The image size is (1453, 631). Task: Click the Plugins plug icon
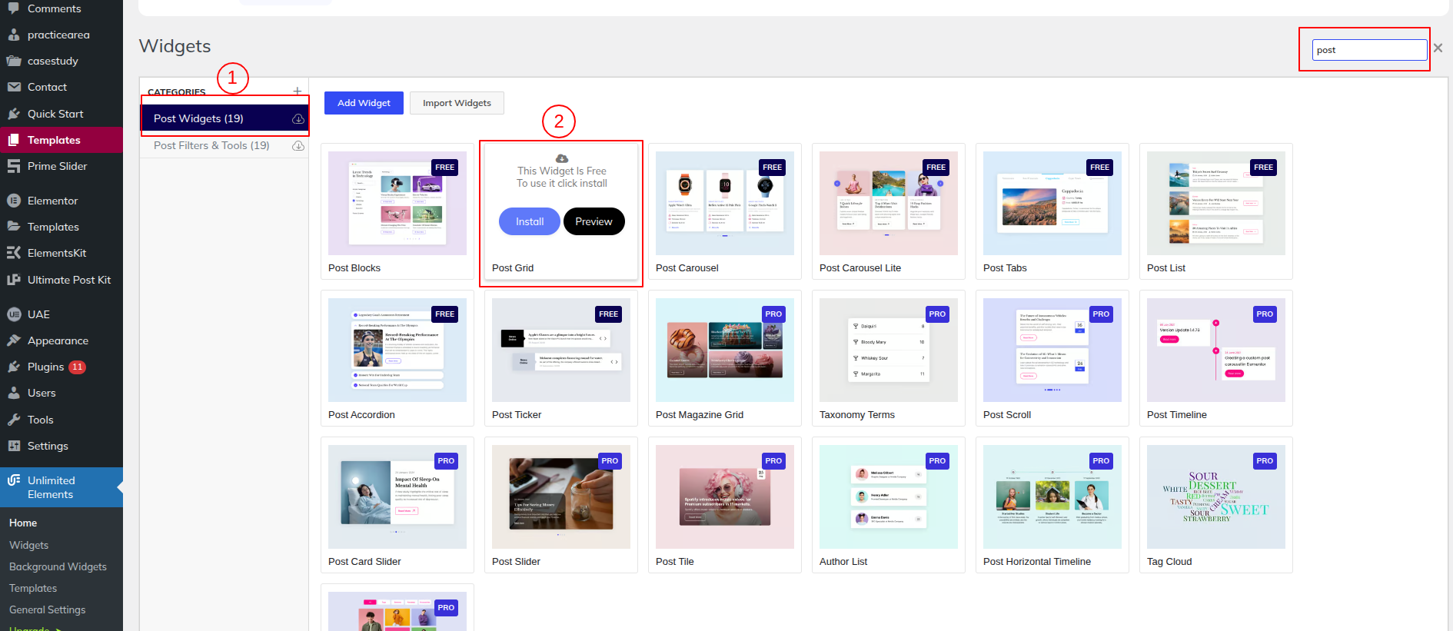[14, 367]
